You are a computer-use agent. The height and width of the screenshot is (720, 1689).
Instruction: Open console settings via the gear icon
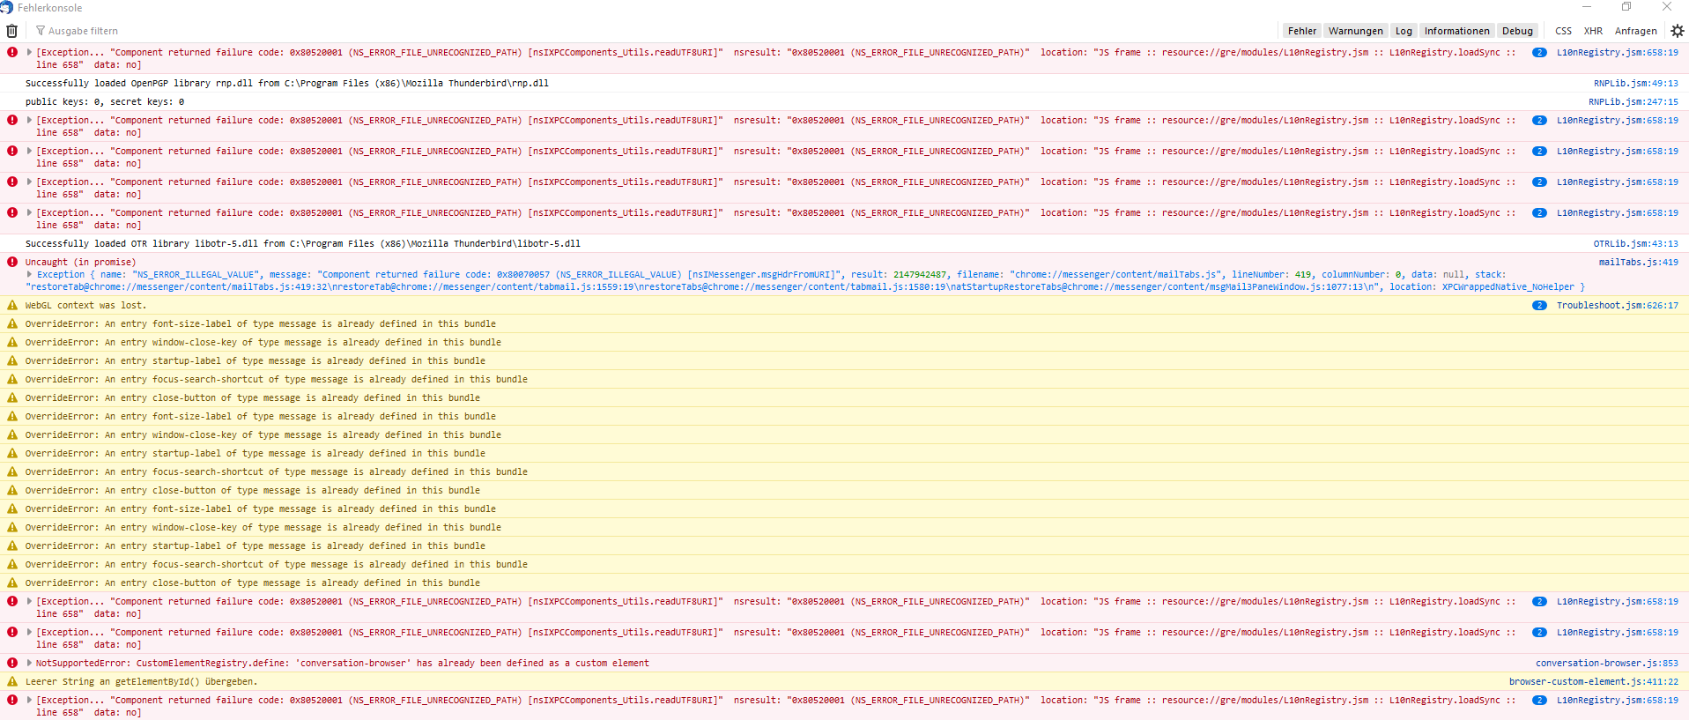tap(1677, 31)
